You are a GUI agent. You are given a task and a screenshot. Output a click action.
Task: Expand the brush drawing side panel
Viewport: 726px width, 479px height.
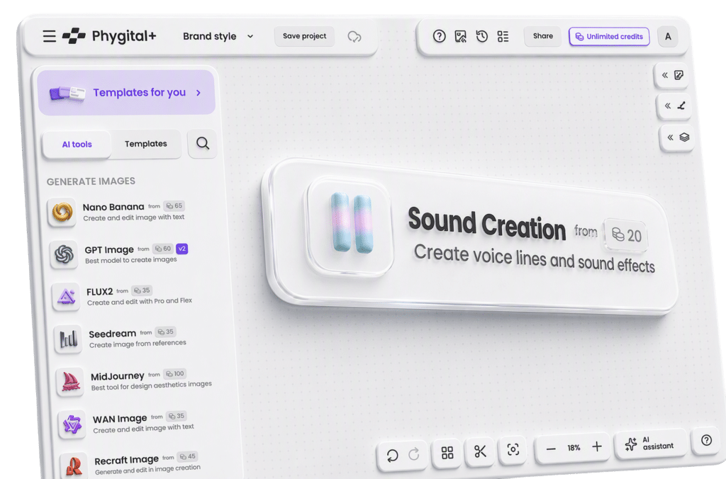click(x=674, y=106)
